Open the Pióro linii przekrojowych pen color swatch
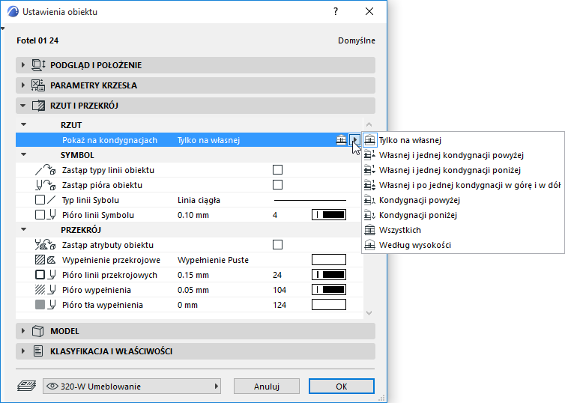 tap(329, 275)
